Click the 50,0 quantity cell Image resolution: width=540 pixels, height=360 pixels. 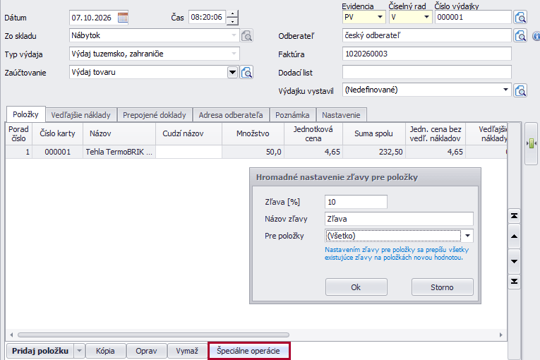click(x=253, y=152)
